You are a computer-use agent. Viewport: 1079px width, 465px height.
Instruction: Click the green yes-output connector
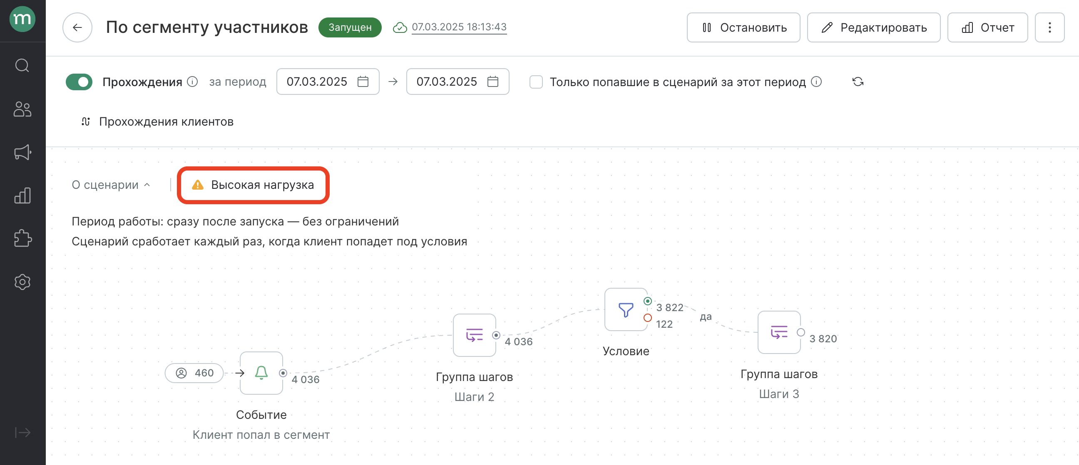(648, 302)
